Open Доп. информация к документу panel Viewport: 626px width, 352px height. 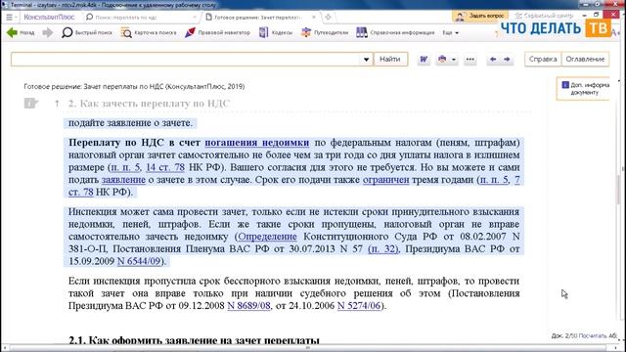583,88
